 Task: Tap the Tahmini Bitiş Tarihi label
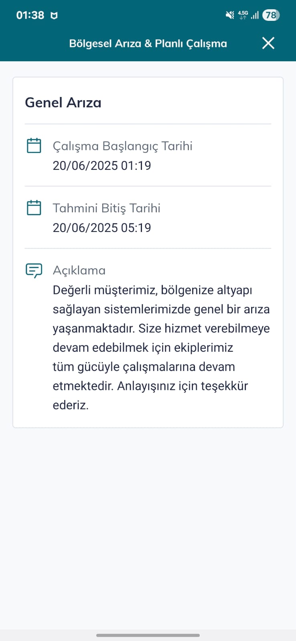(106, 208)
